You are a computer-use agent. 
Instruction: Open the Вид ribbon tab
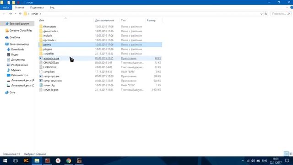[52, 7]
